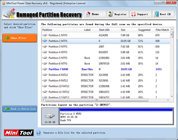The image size is (178, 140).
Task: Click suggested value 51%
Action: pyautogui.click(x=140, y=47)
